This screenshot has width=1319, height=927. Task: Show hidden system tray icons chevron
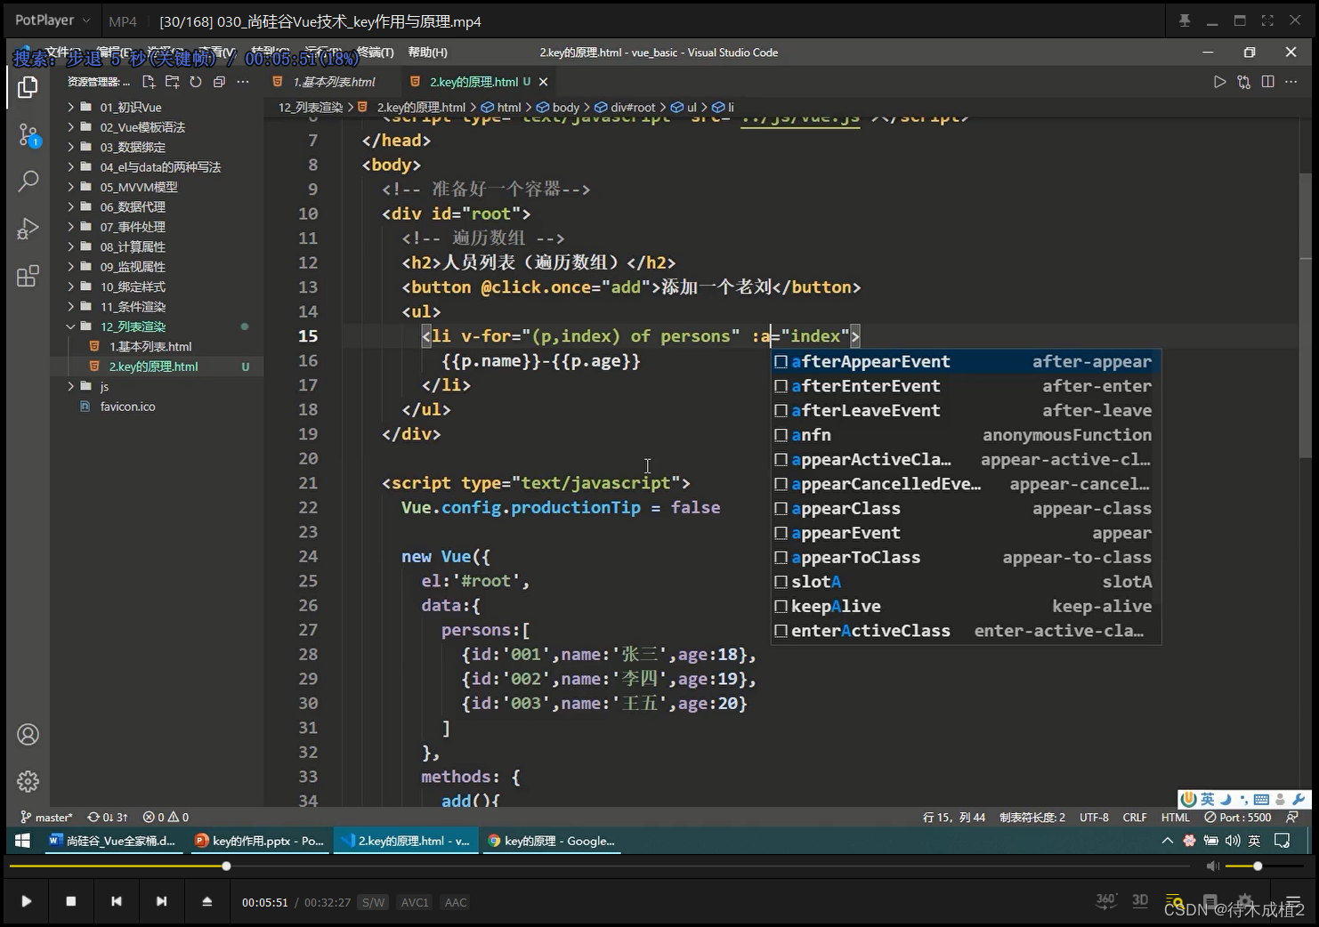pos(1167,841)
